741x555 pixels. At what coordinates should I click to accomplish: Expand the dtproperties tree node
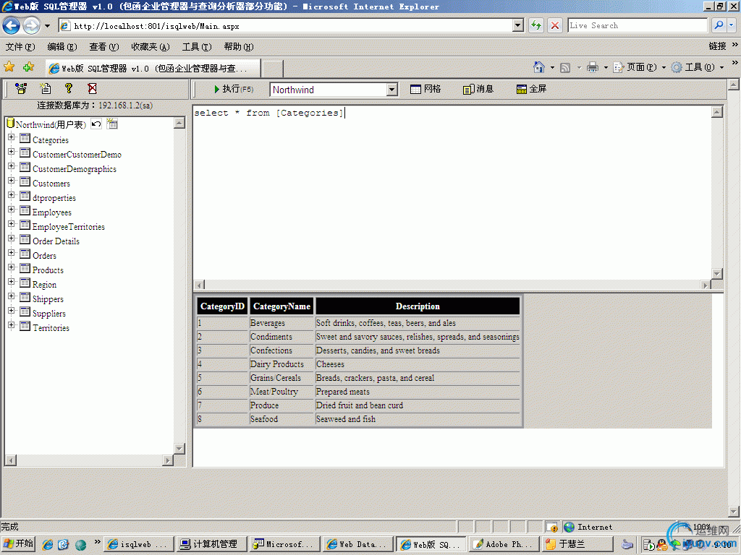click(12, 195)
